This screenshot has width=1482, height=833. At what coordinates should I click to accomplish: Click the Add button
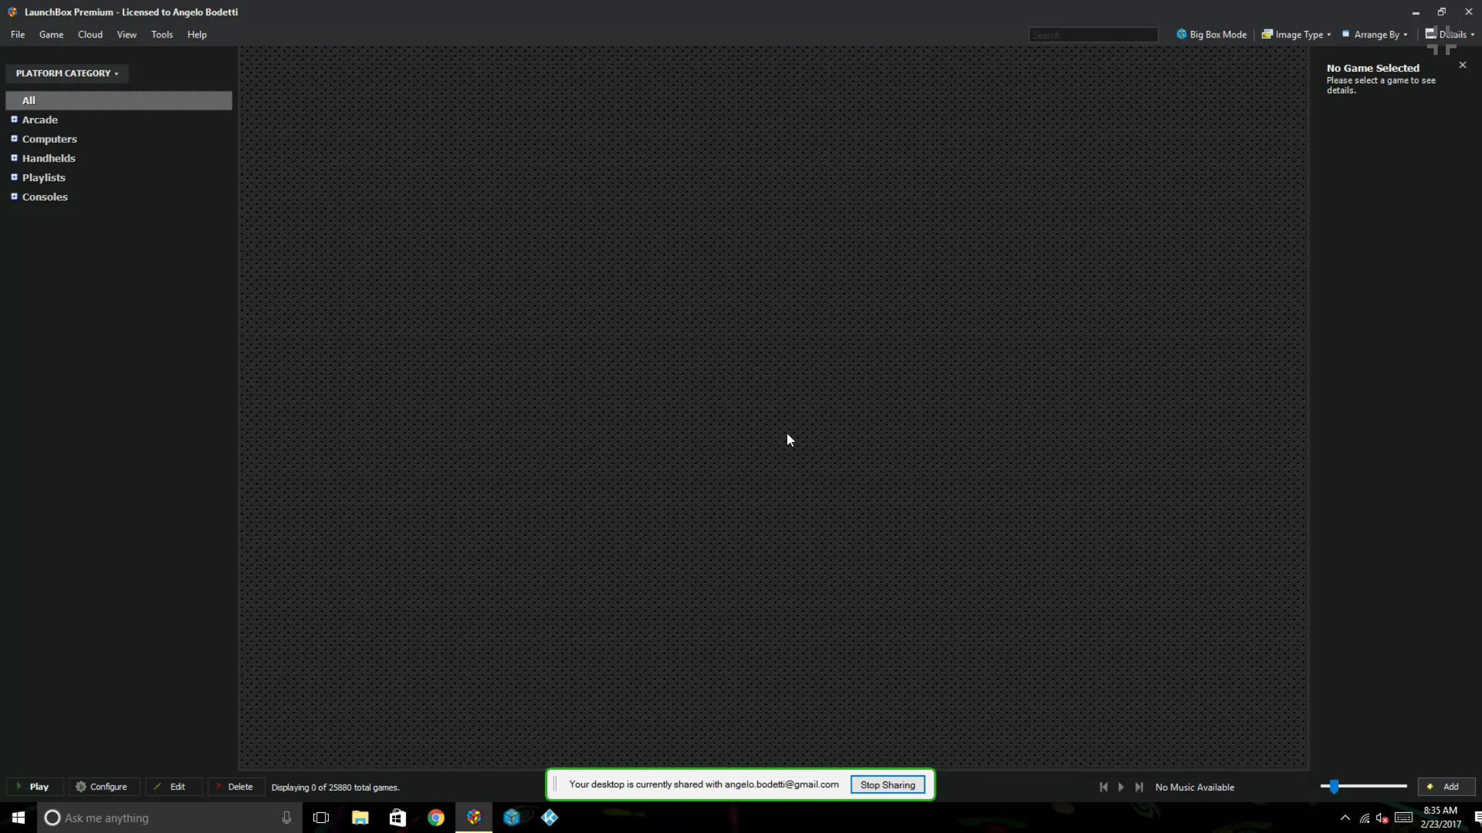click(1446, 787)
